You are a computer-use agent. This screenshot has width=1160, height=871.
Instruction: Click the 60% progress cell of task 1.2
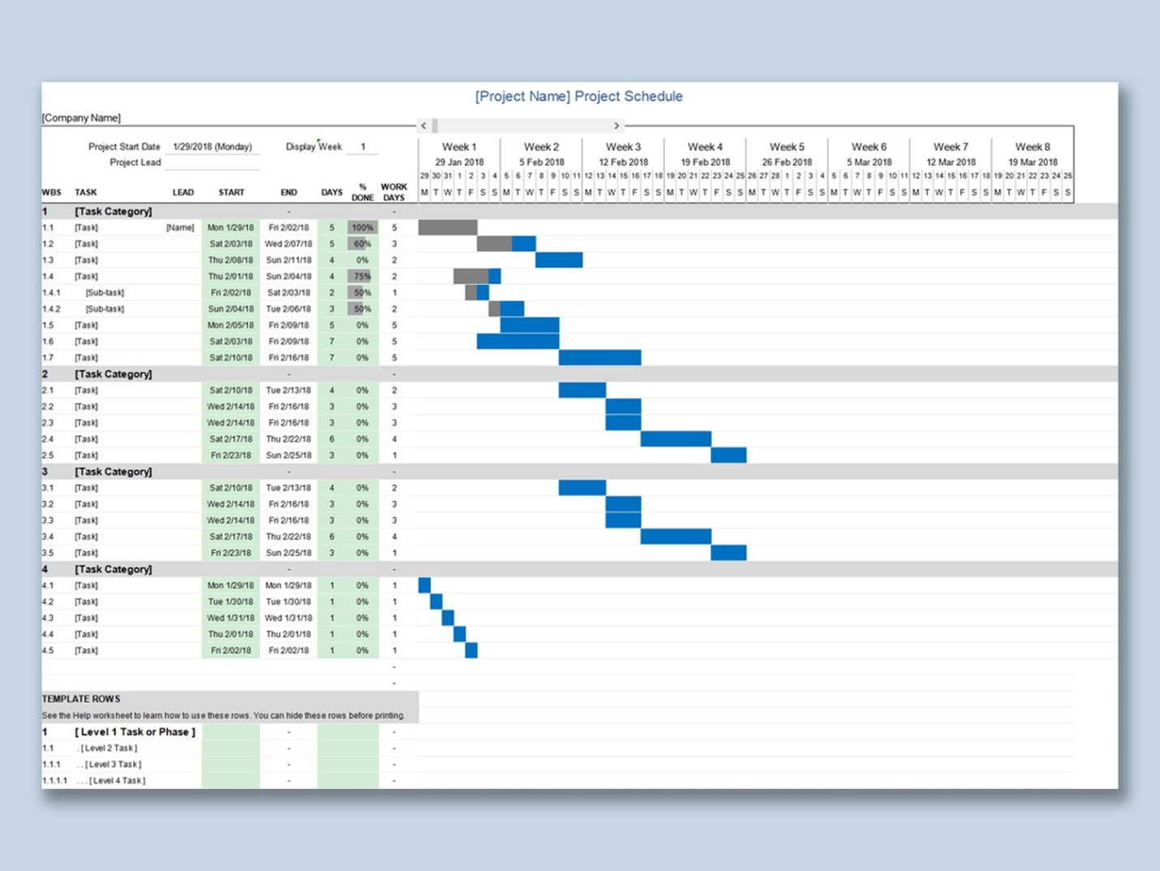[x=363, y=244]
